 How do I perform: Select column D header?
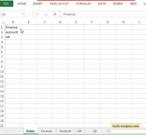[x=60, y=22]
